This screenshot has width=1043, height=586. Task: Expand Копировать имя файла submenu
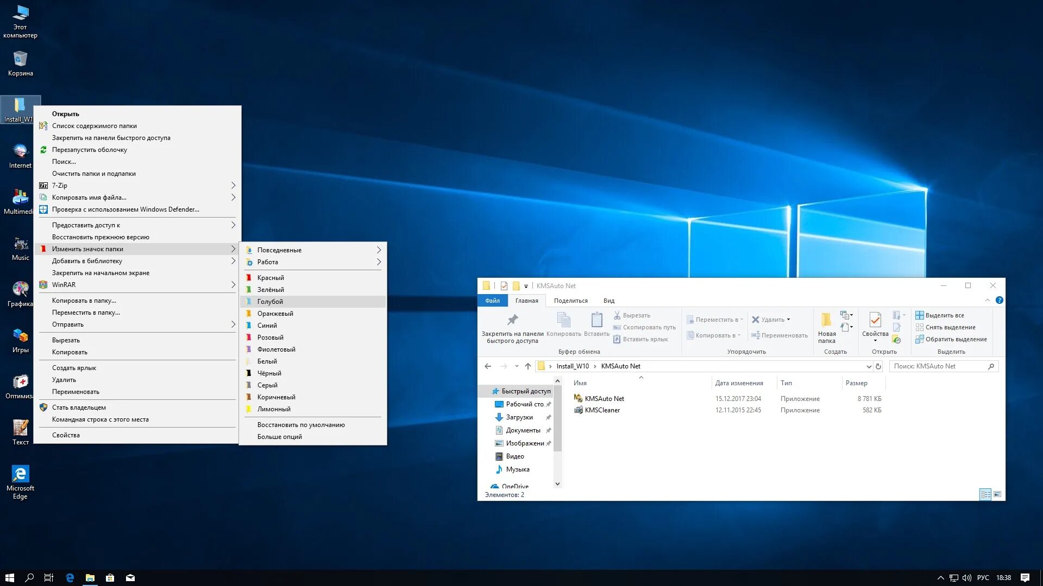pos(137,198)
